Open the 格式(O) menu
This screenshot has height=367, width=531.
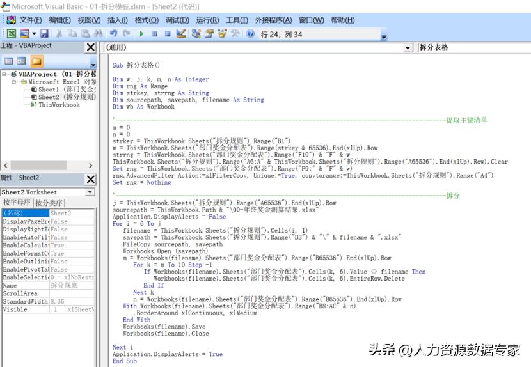pyautogui.click(x=147, y=20)
